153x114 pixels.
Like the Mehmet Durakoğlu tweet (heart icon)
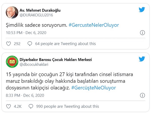[9, 44]
